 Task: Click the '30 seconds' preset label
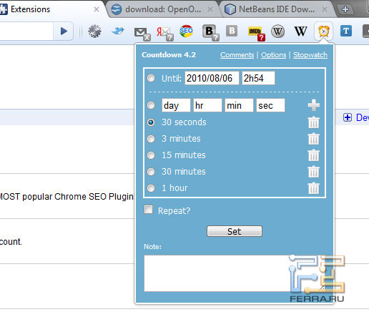(184, 122)
